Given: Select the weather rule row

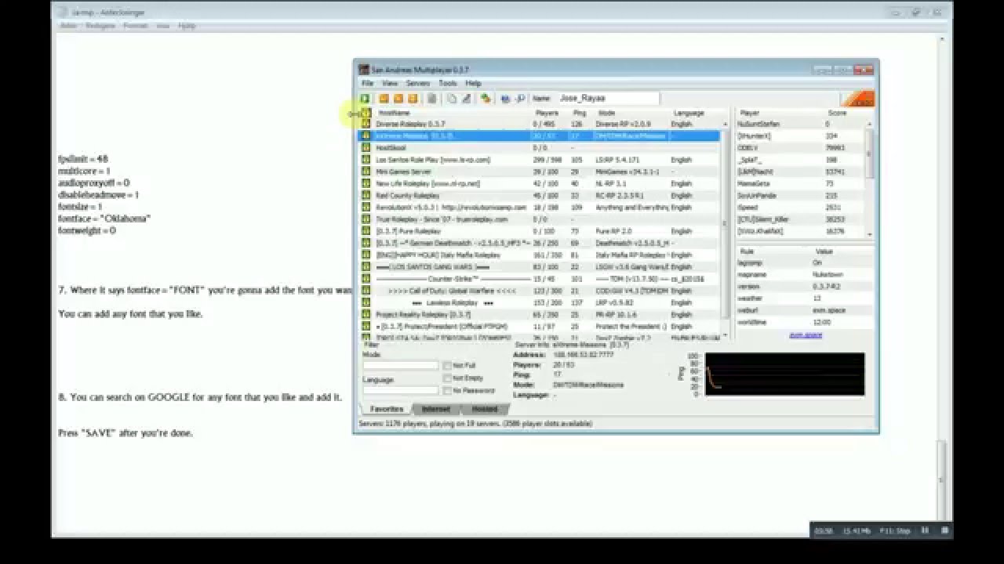Looking at the screenshot, I should [x=804, y=298].
